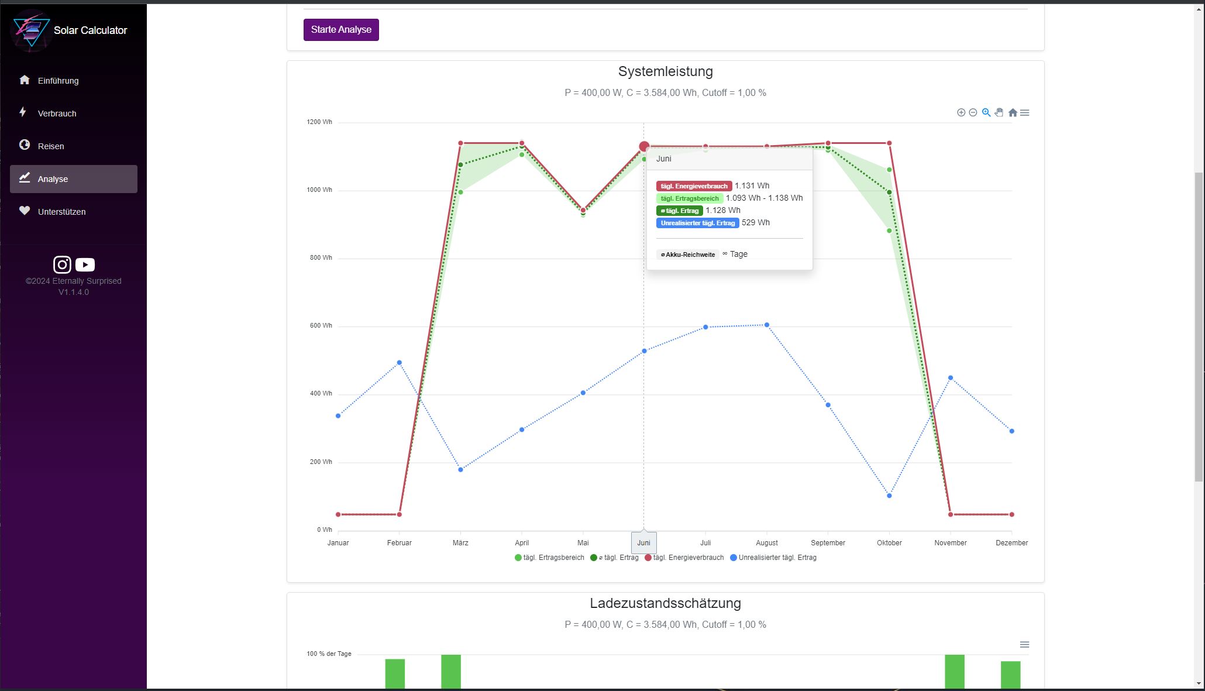Open the Einführung page from the sidebar

58,81
